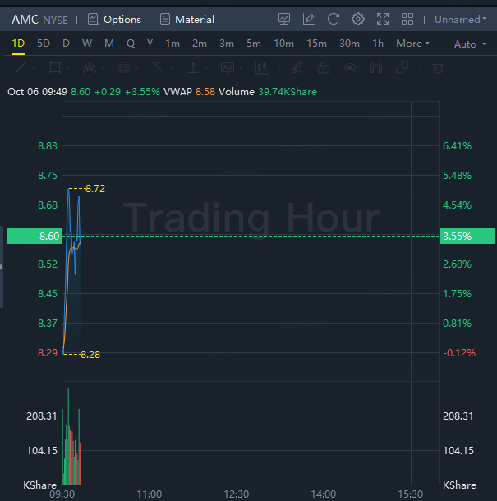Click the refresh chart icon

point(333,19)
